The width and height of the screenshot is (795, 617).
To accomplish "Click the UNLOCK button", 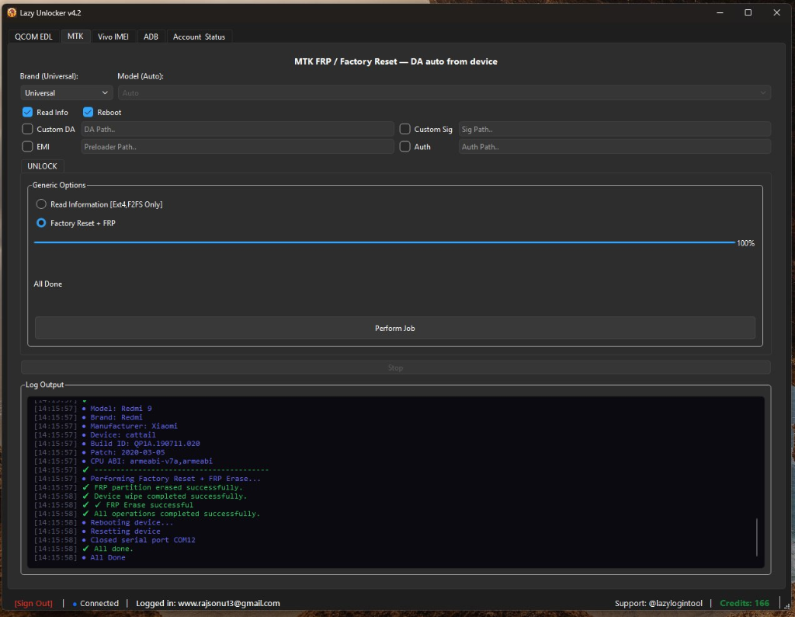I will pos(42,166).
